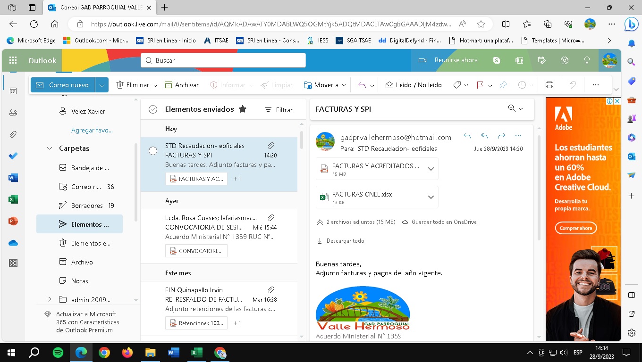
Task: Toggle select all messages circle
Action: point(153,109)
